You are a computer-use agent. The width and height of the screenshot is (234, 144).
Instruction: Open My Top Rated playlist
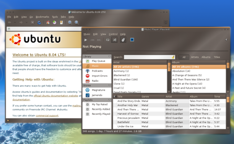pos(97,104)
